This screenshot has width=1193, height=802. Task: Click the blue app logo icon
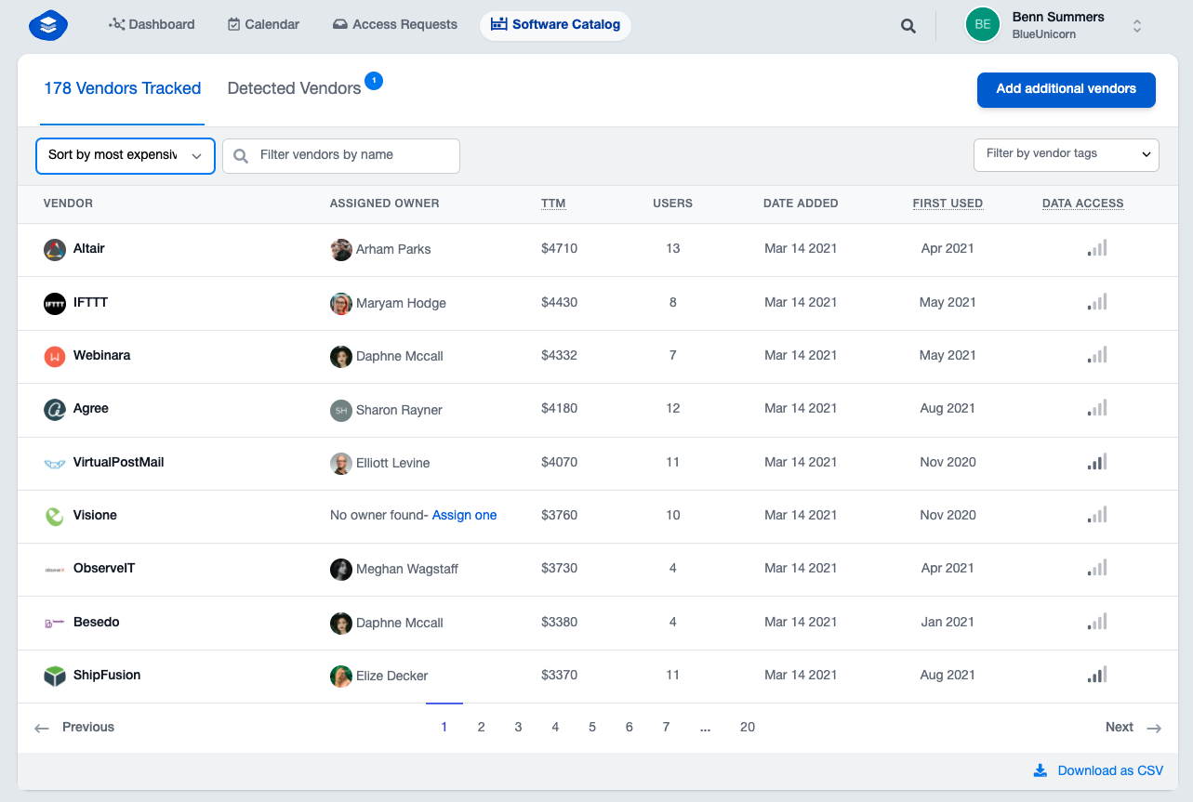48,25
